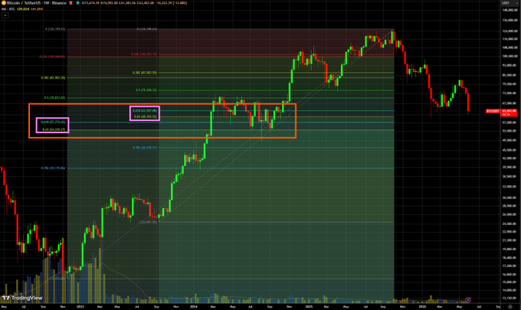521x310 pixels.
Task: Click the green market status dot
Action: [77, 3]
